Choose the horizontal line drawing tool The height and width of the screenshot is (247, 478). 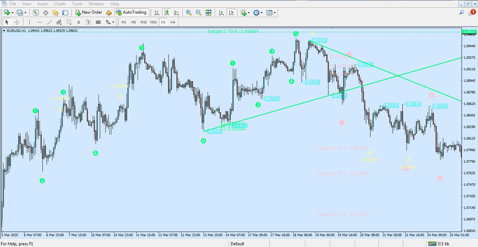[40, 22]
